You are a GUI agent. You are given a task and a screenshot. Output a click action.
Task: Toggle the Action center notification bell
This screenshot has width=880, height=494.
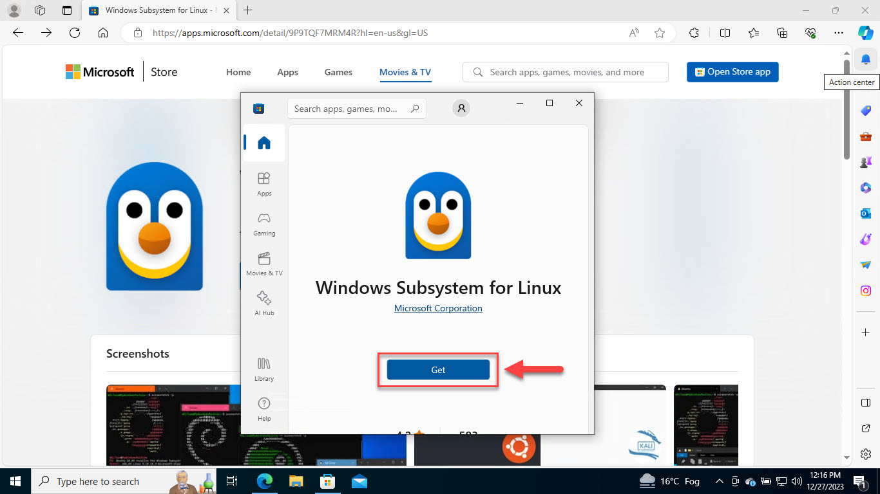coord(865,59)
